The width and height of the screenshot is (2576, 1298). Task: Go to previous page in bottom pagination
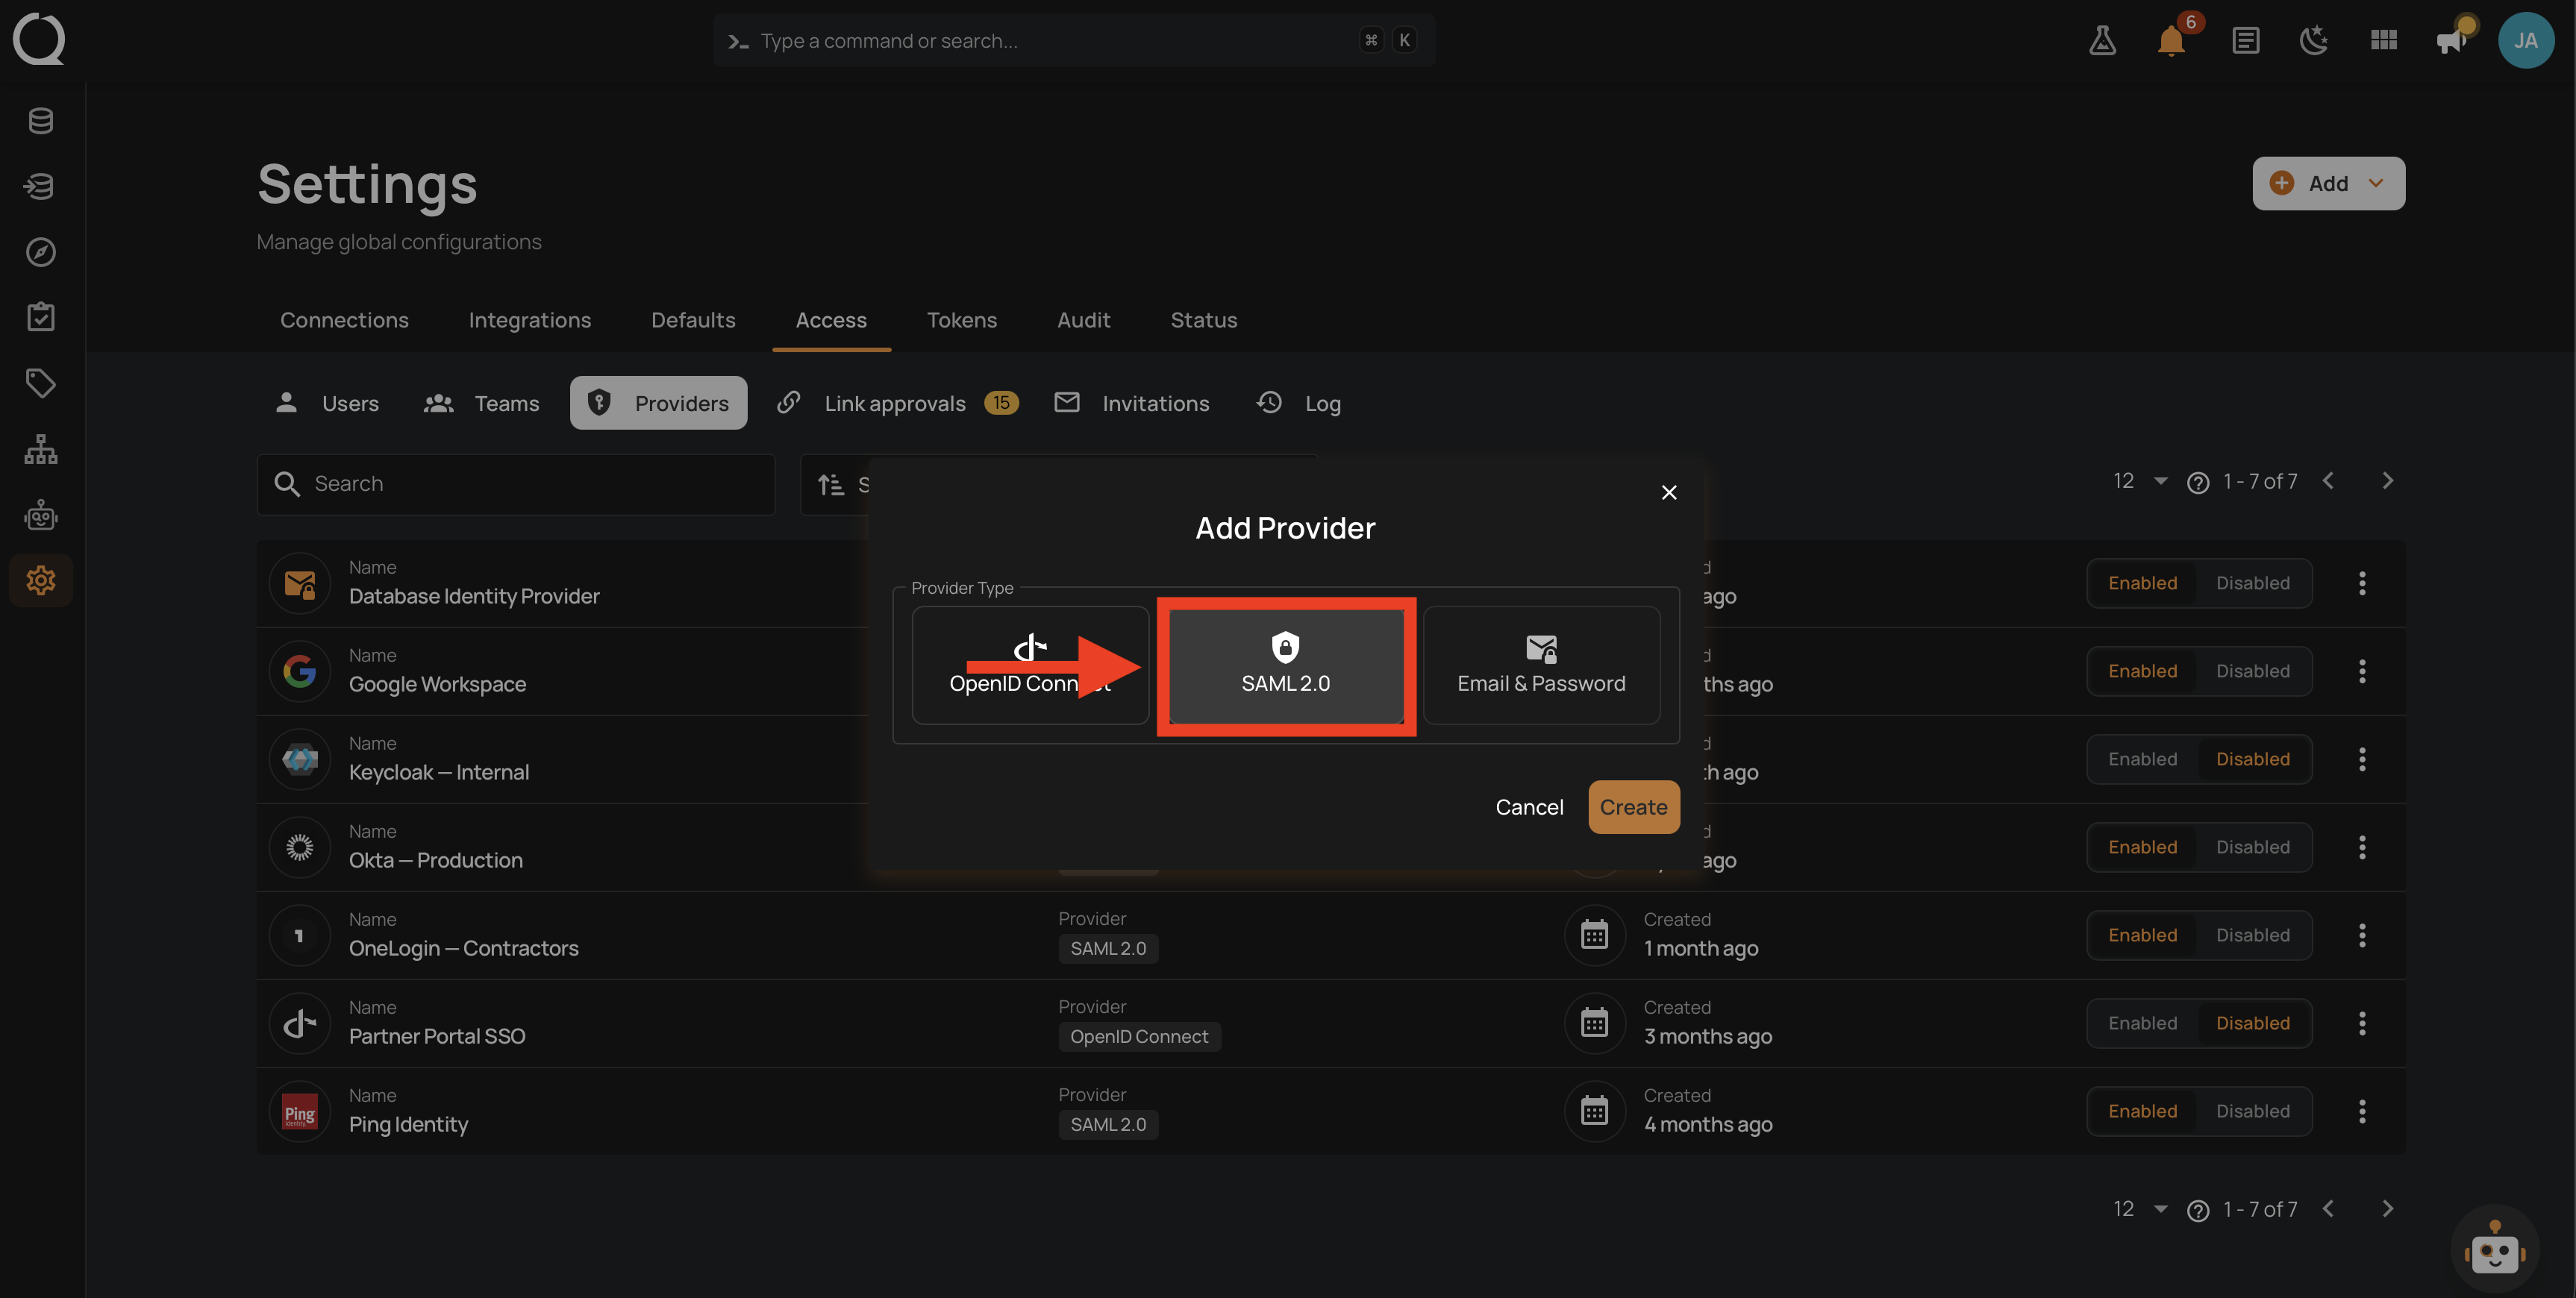click(2328, 1209)
